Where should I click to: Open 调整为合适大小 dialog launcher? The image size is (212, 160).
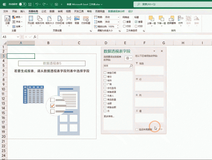(119, 31)
